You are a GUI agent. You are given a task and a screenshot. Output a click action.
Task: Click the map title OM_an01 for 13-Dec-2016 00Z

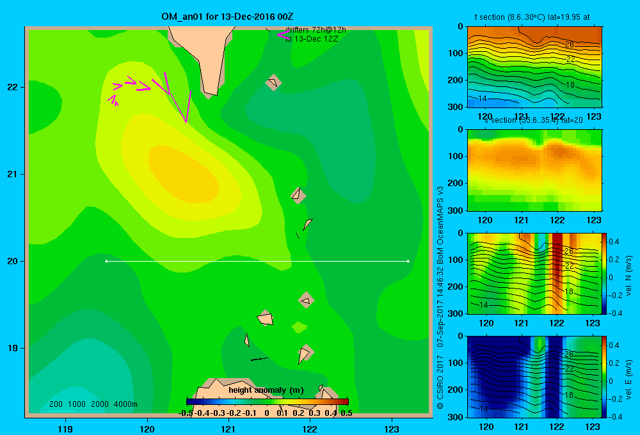[x=227, y=17]
